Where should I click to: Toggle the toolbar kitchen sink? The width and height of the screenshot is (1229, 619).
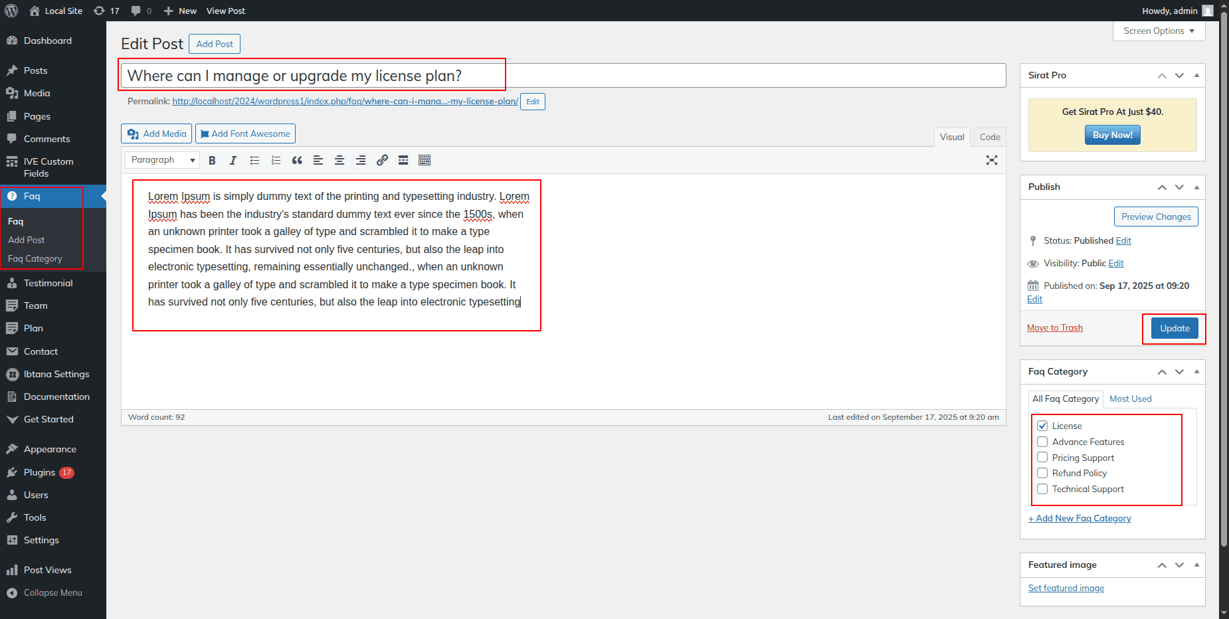tap(425, 160)
